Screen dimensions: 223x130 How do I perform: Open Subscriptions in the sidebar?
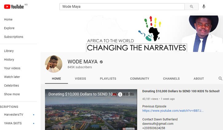[14, 37]
